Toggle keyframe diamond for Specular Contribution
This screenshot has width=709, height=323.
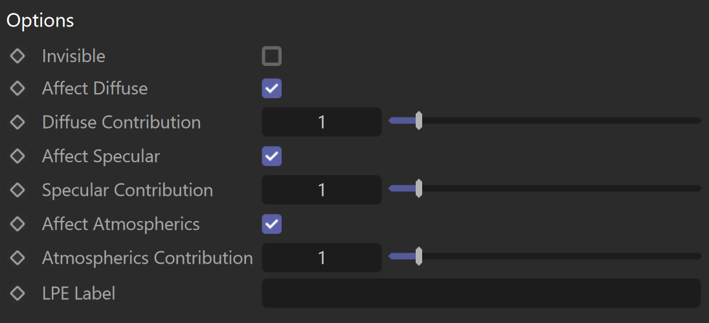point(17,190)
